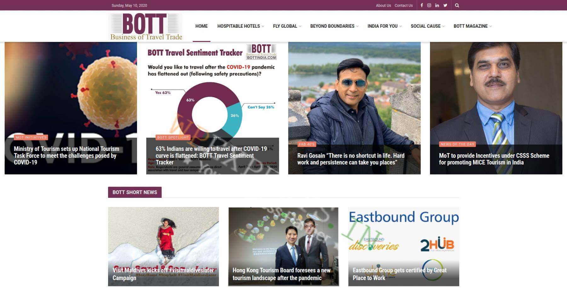Open the India For You menu
The image size is (567, 293).
(x=385, y=26)
